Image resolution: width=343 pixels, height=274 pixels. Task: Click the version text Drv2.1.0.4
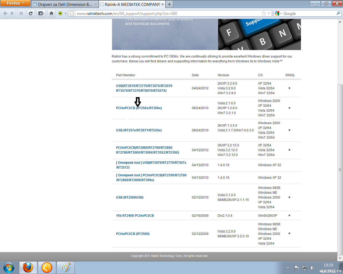point(225,216)
